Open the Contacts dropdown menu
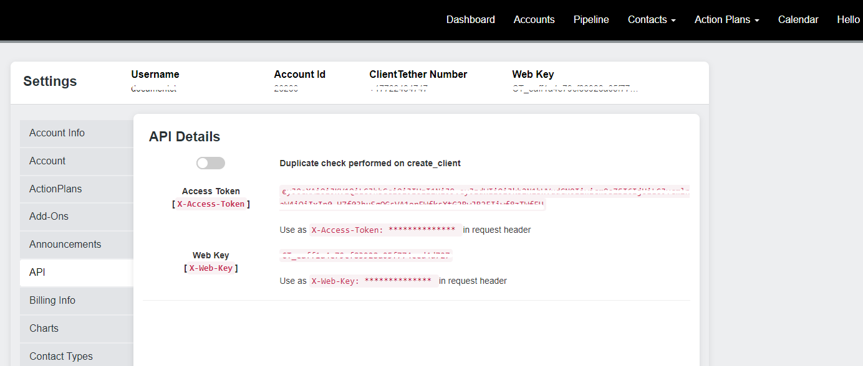The height and width of the screenshot is (366, 863). click(x=651, y=19)
